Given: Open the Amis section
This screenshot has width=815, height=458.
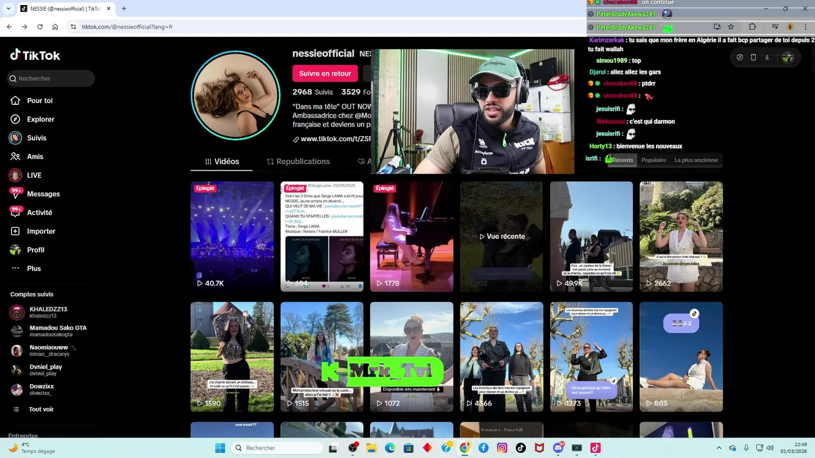Looking at the screenshot, I should 27,156.
